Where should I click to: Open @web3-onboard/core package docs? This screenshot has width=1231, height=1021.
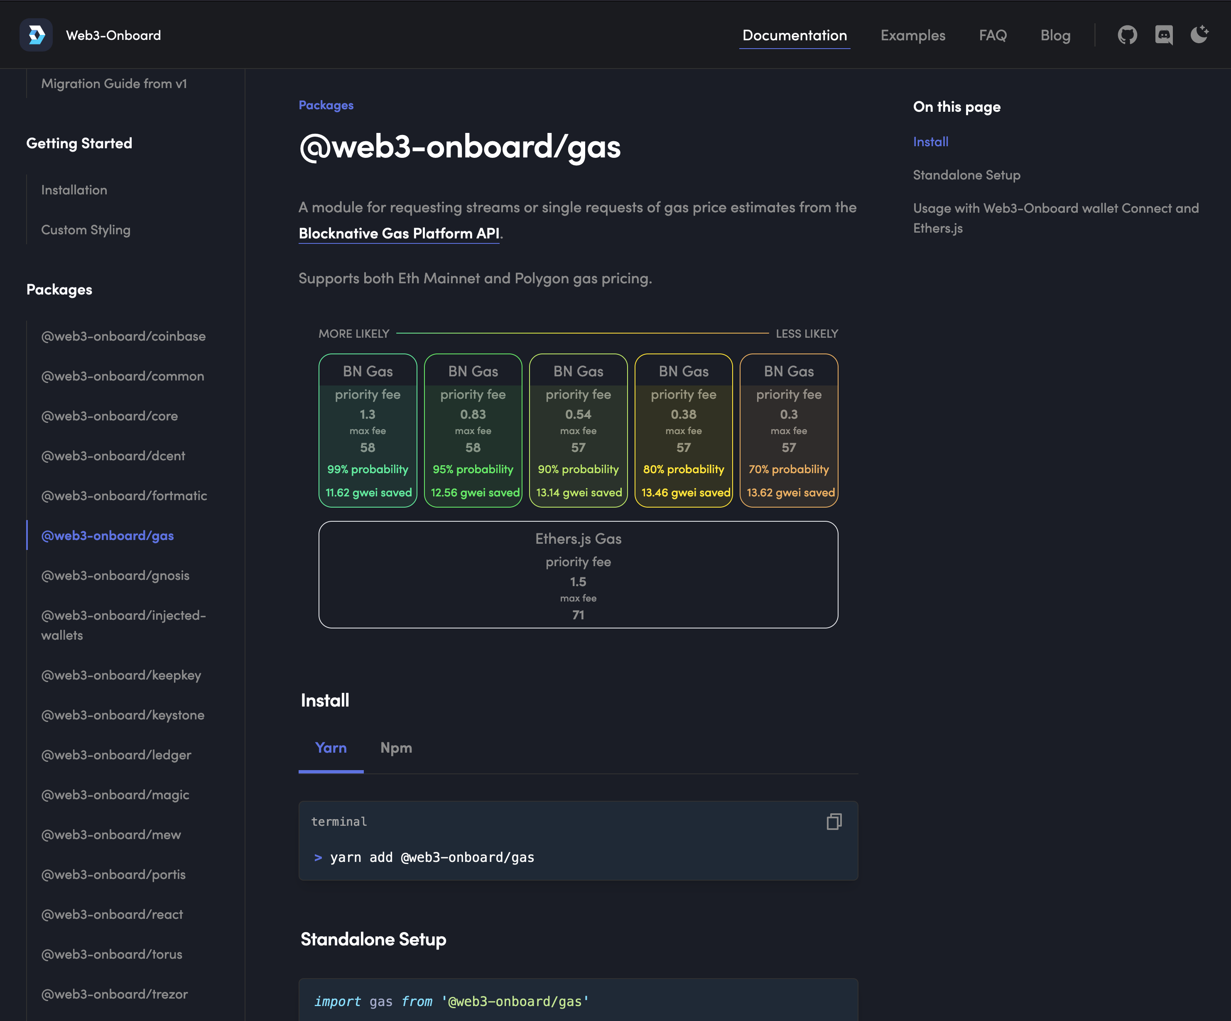(x=109, y=416)
